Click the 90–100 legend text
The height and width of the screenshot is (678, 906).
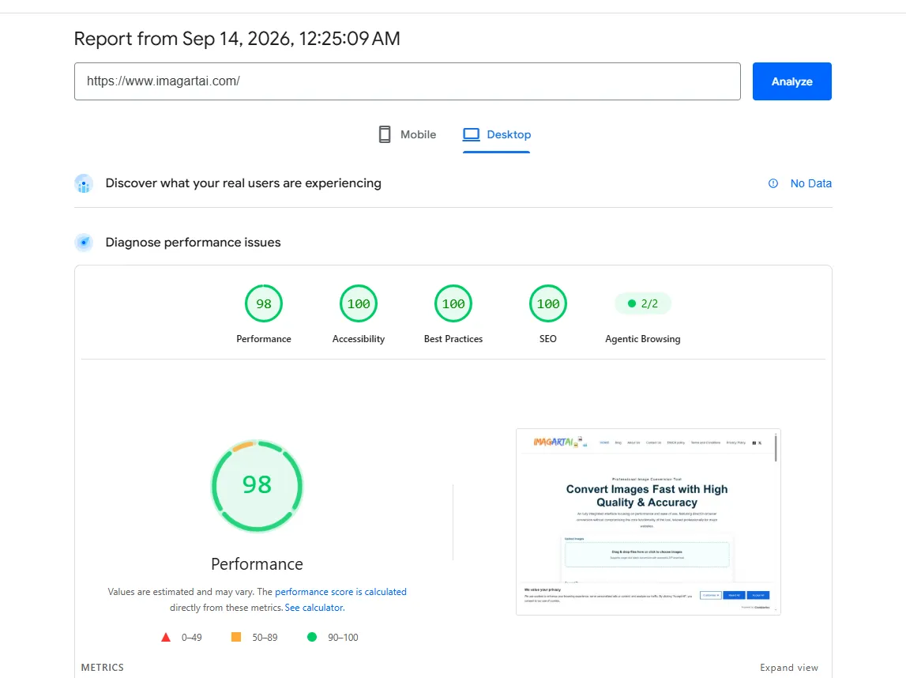(x=343, y=638)
